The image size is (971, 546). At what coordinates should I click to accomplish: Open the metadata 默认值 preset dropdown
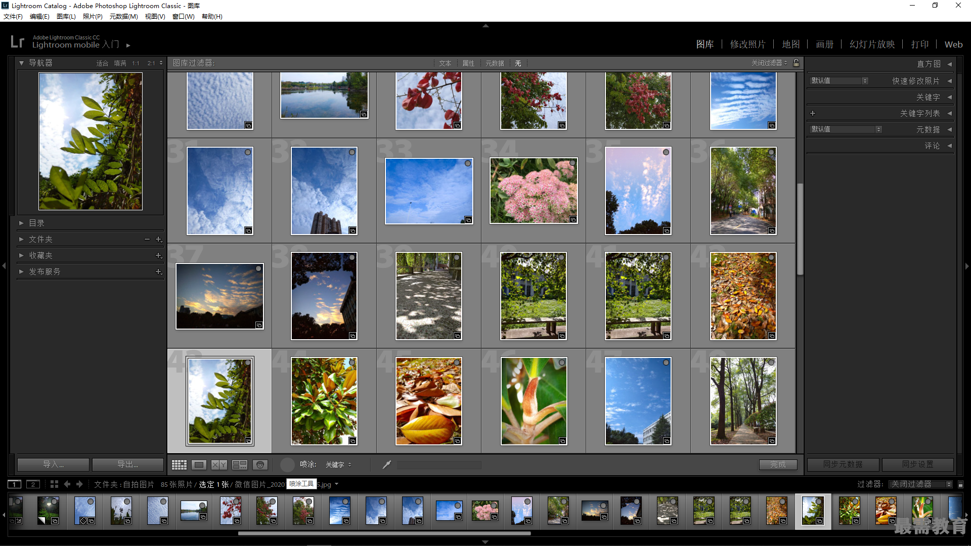click(846, 129)
